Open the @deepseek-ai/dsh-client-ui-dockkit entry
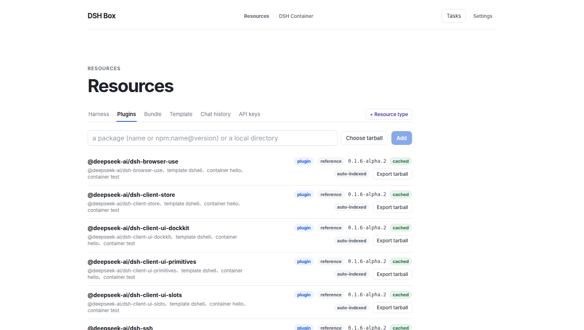The height and width of the screenshot is (330, 584). tap(138, 228)
